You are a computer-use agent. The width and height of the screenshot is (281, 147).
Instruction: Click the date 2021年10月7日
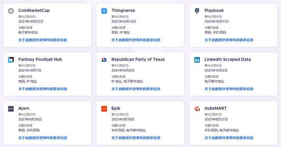[30, 70]
